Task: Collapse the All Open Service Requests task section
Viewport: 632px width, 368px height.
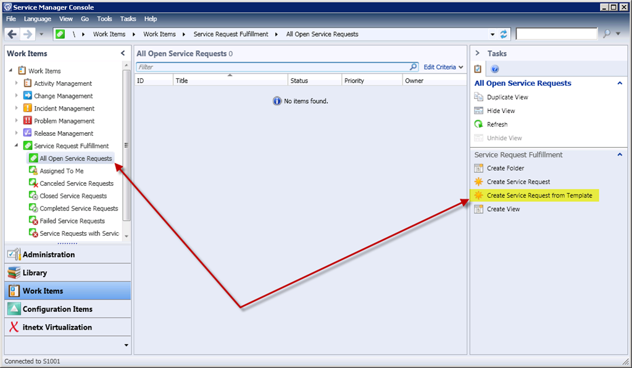Action: (x=620, y=83)
